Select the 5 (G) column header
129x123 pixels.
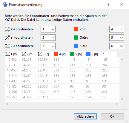tap(77, 54)
